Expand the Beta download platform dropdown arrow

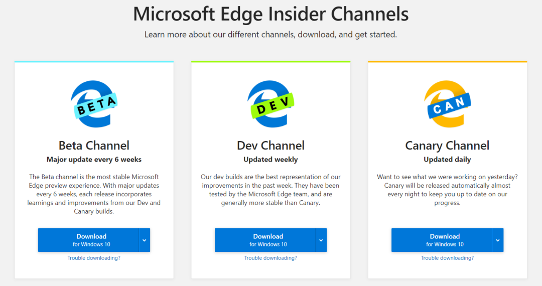click(x=145, y=240)
